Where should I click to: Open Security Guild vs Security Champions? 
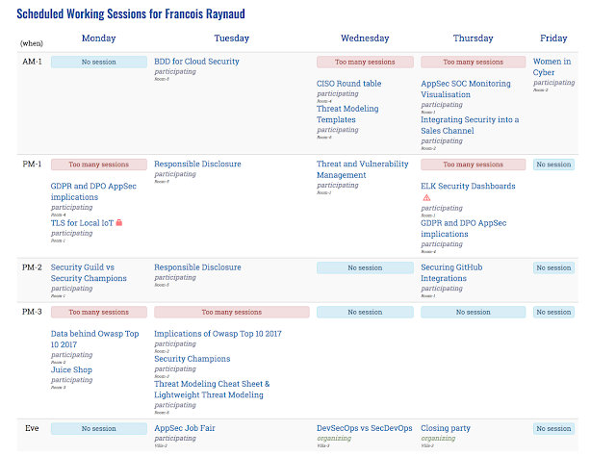(89, 272)
